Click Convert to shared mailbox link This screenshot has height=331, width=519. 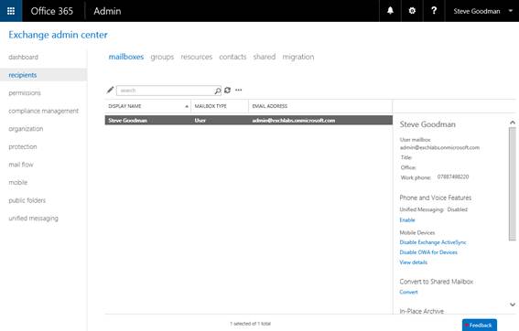tap(408, 292)
